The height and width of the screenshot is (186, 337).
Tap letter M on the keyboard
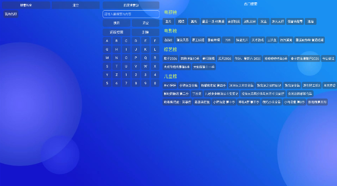click(107, 58)
